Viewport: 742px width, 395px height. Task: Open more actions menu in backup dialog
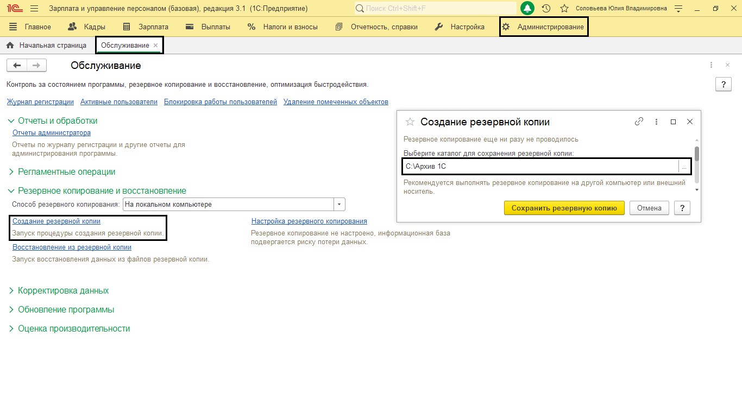(x=656, y=122)
